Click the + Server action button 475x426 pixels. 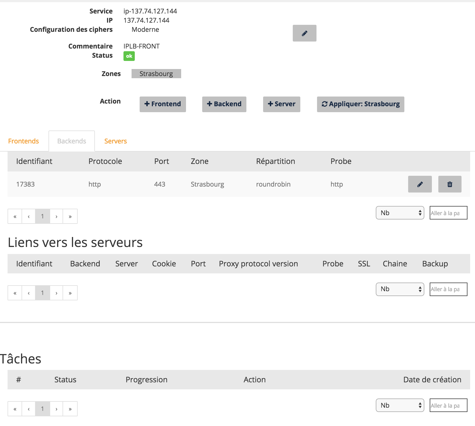coord(281,104)
